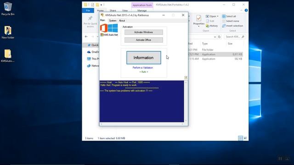Open Explorer help with the blue question icon
The image size is (294, 165).
(246, 11)
